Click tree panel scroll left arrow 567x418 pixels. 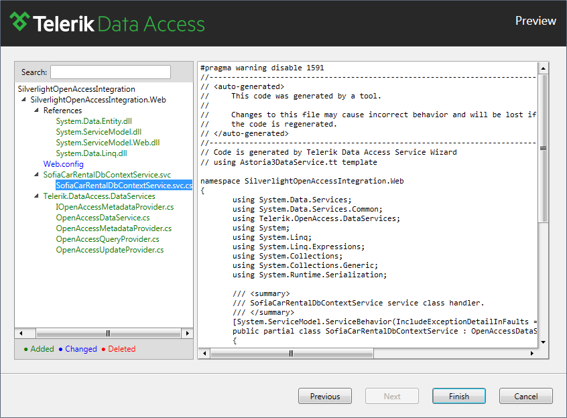(x=21, y=333)
